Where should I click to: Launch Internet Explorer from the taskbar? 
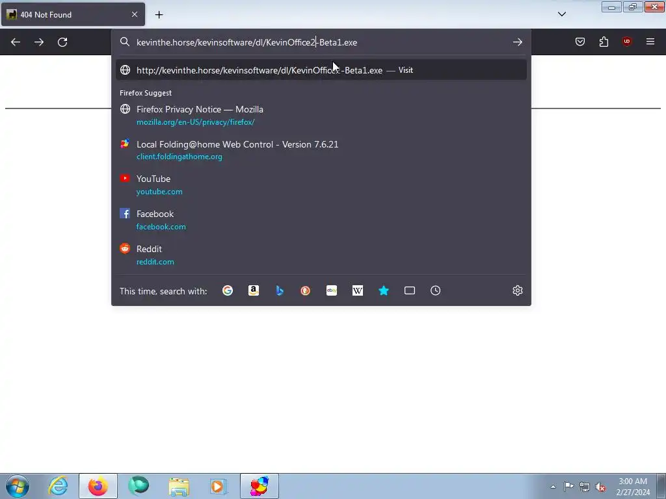[58, 486]
